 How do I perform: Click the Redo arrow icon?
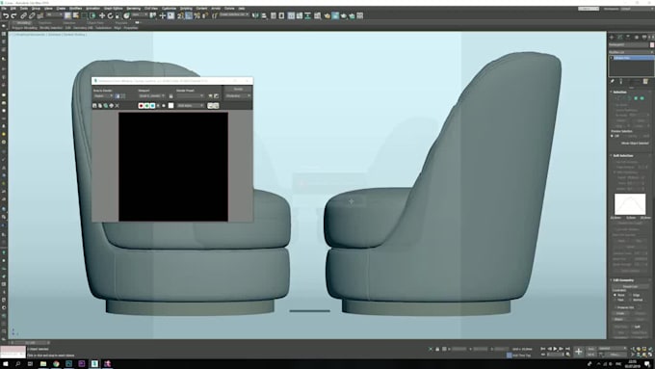(x=13, y=15)
